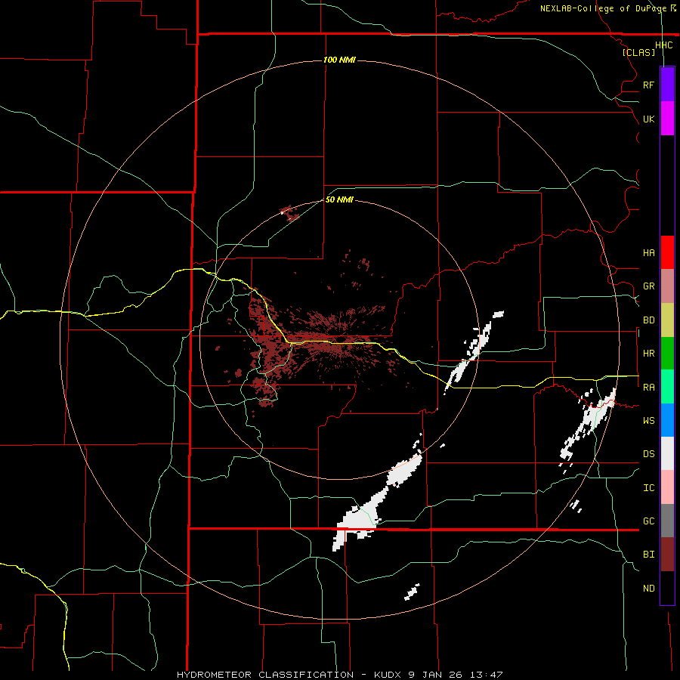Click the BD legend label

coord(648,320)
